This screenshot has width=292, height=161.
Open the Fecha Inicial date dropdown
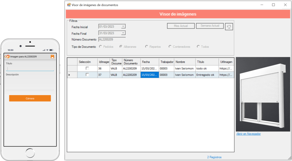[x=123, y=27]
